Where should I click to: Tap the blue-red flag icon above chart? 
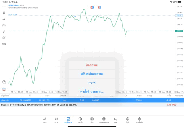(92, 7)
